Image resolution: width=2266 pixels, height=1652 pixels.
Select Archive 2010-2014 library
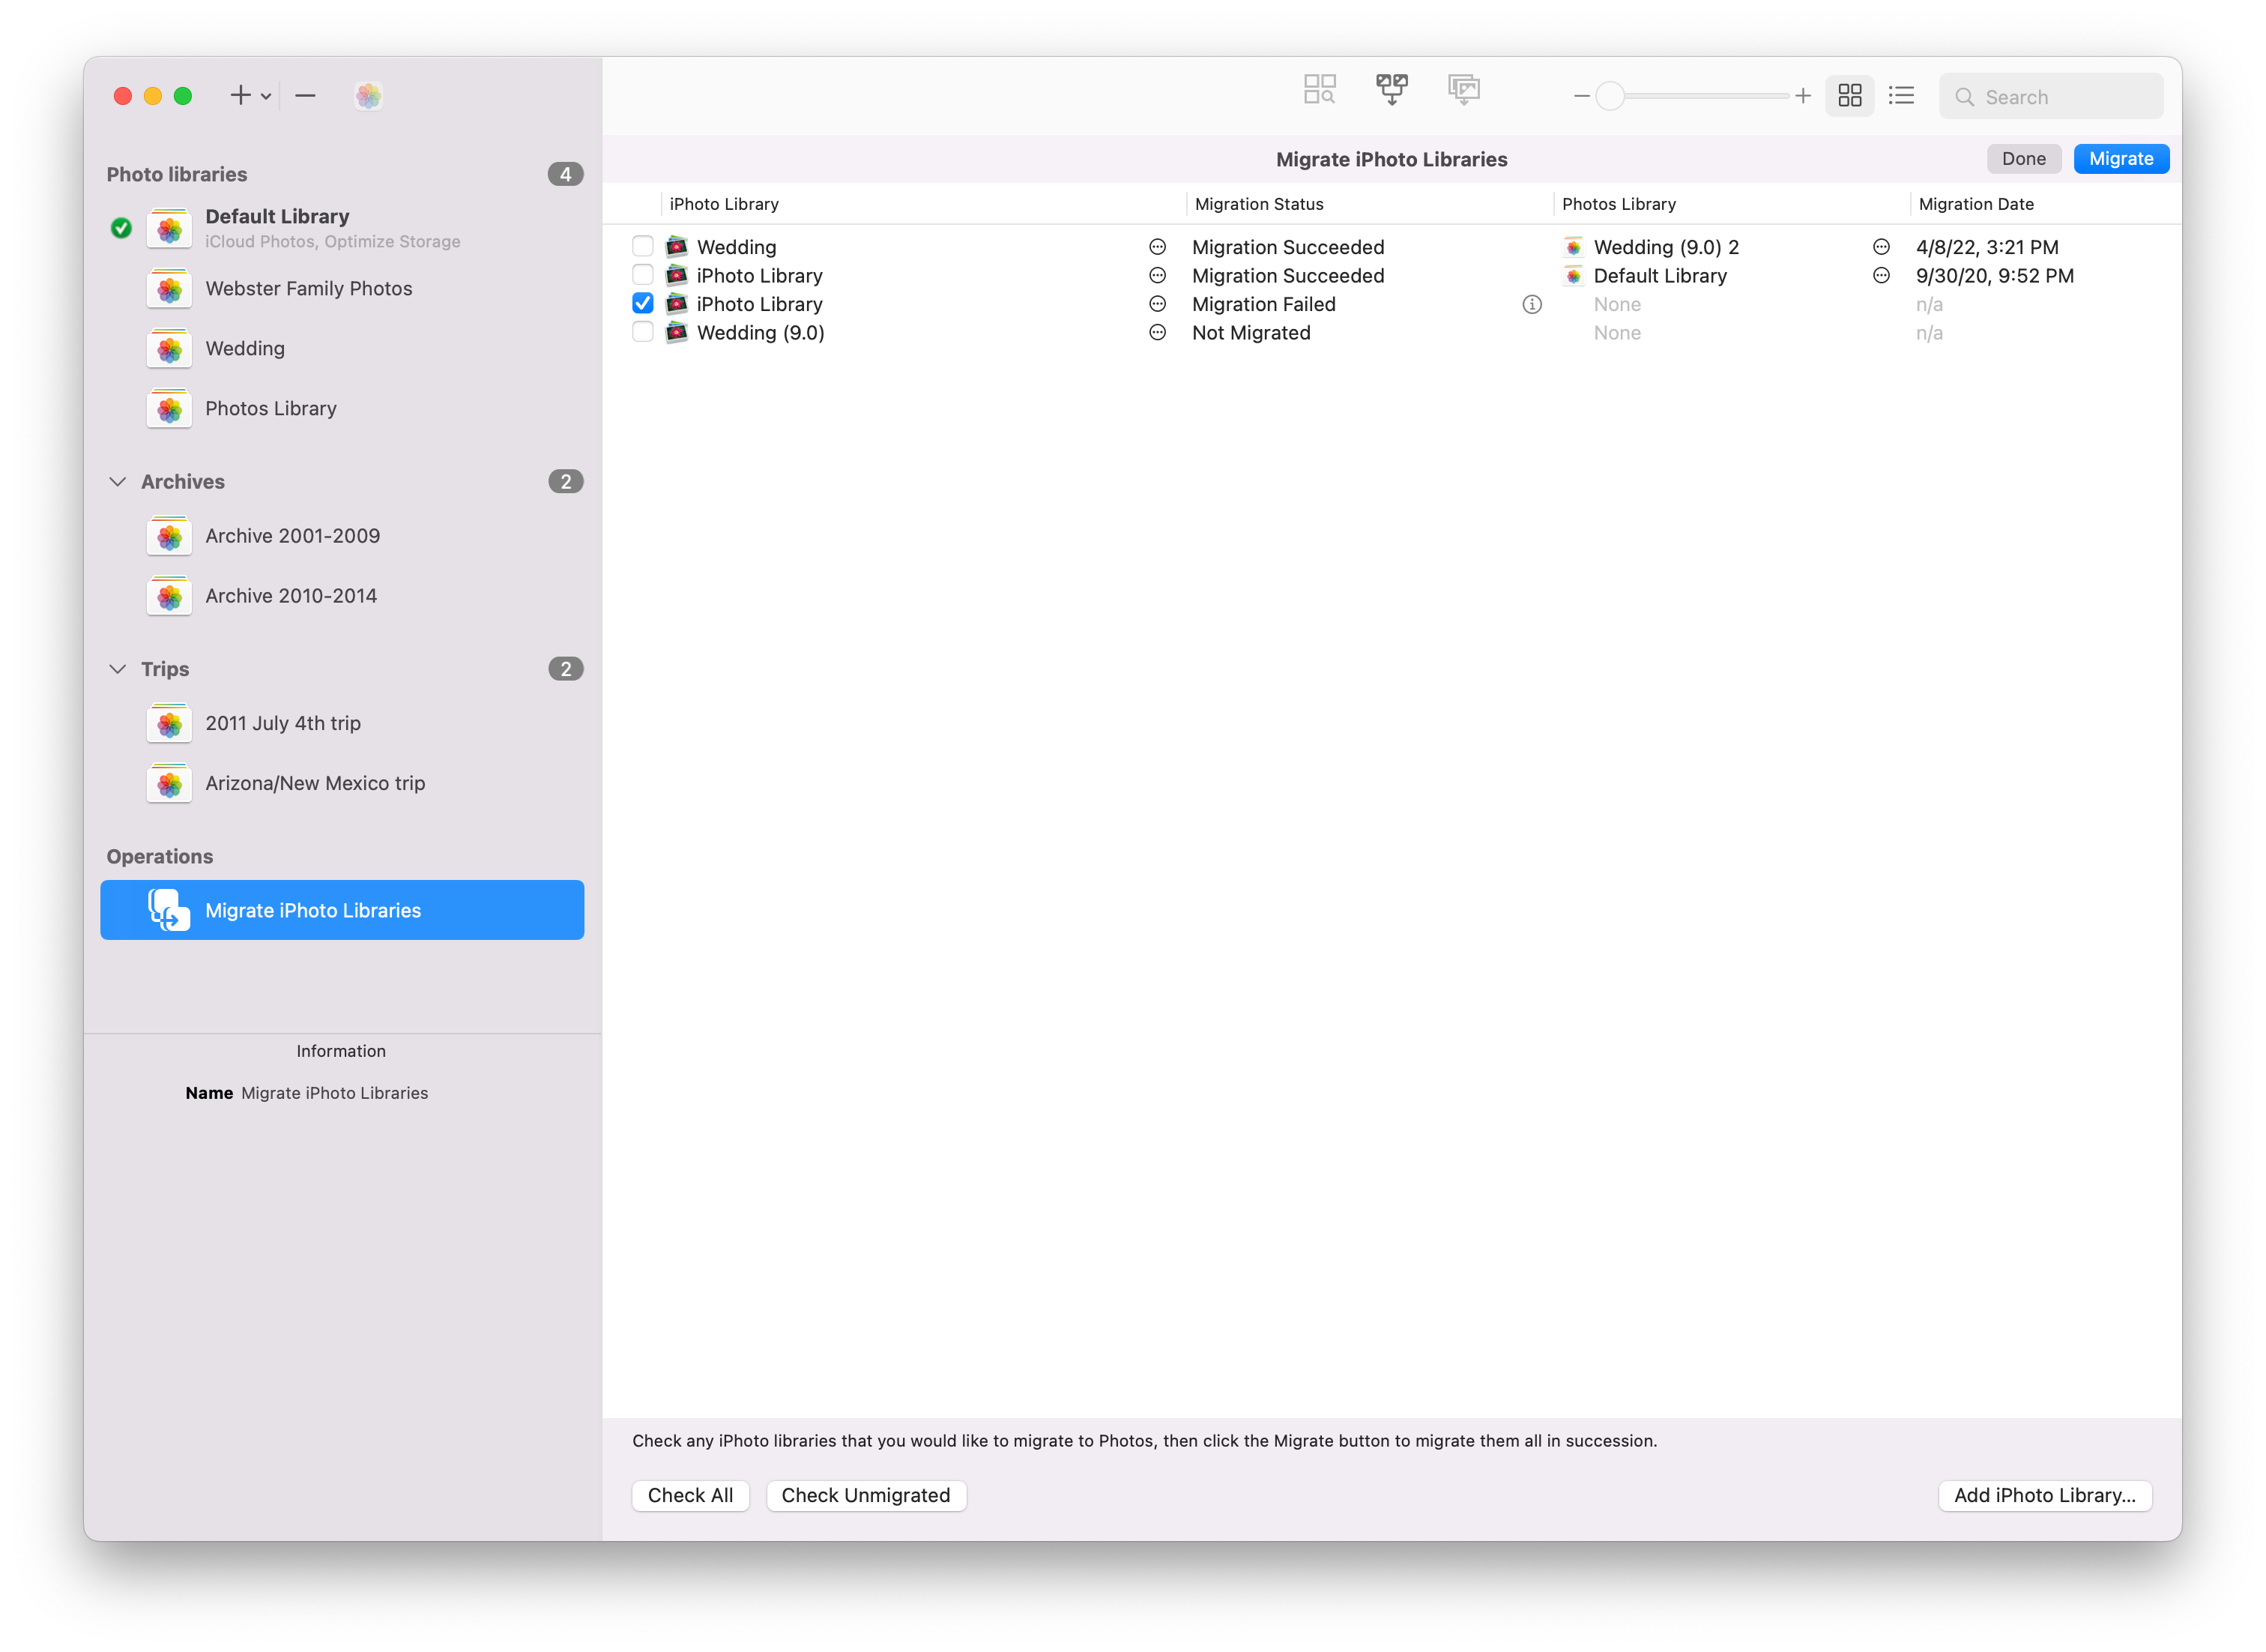(x=342, y=596)
